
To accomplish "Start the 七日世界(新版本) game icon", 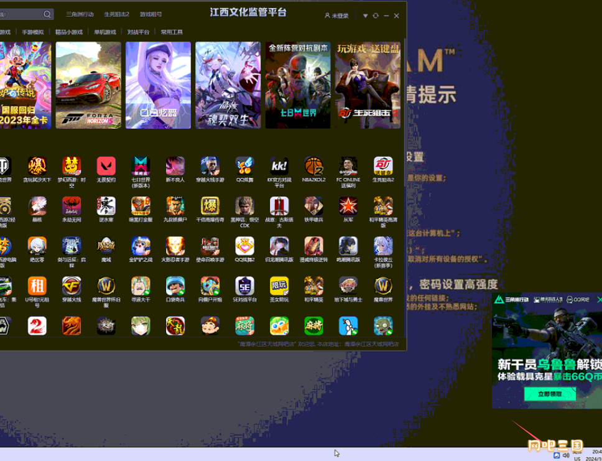I will 141,166.
